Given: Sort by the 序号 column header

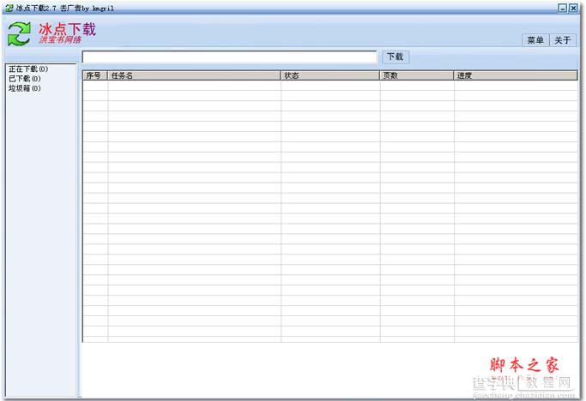Looking at the screenshot, I should 95,75.
